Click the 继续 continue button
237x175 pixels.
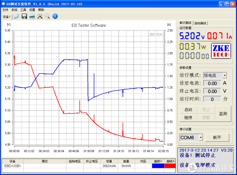188,118
